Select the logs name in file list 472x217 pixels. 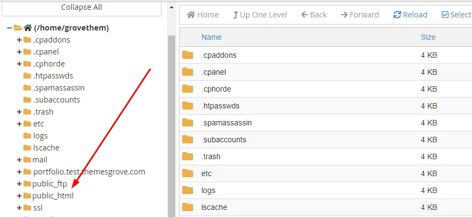point(208,190)
